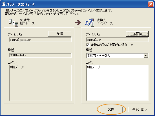The width and height of the screenshot is (155, 116).
Task: Click the SGDH-***E source model field
Action: point(40,55)
